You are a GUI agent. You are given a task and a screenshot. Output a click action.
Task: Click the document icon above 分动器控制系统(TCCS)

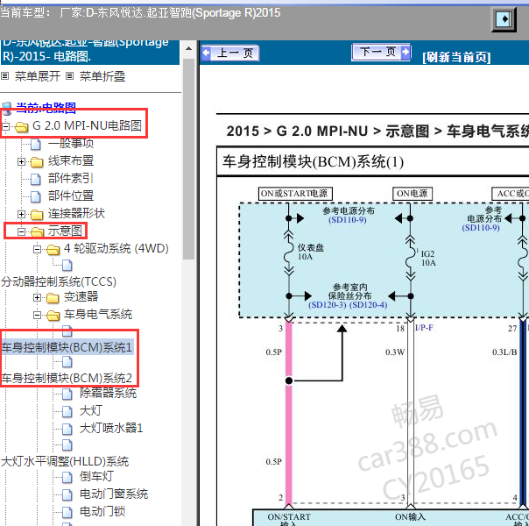tap(67, 266)
